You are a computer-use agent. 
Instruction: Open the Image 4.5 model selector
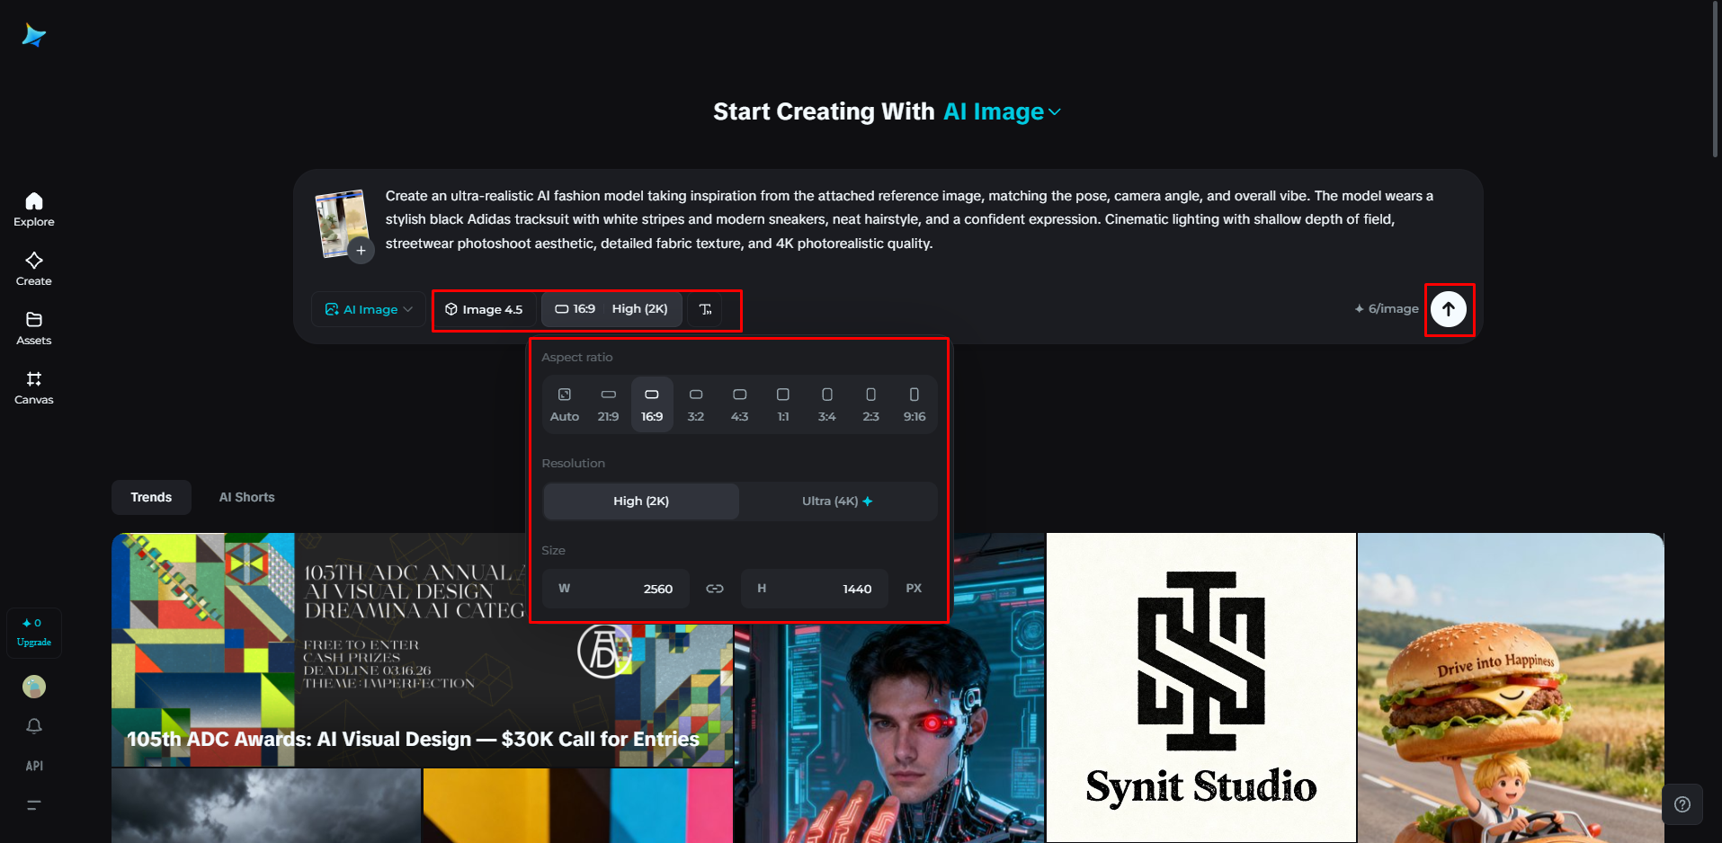point(484,309)
